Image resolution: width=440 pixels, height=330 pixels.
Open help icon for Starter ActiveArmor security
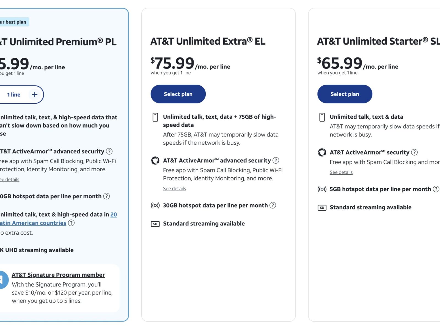tap(414, 152)
